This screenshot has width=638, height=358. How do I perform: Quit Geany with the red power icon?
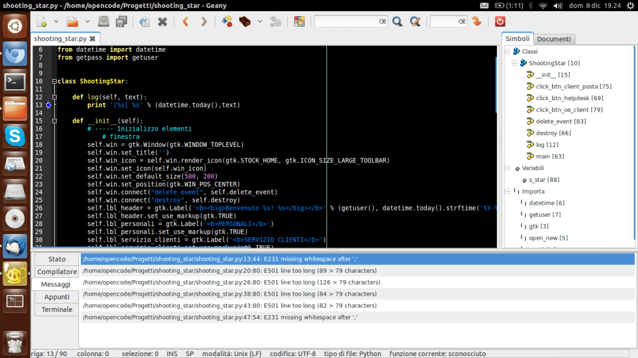(x=500, y=22)
